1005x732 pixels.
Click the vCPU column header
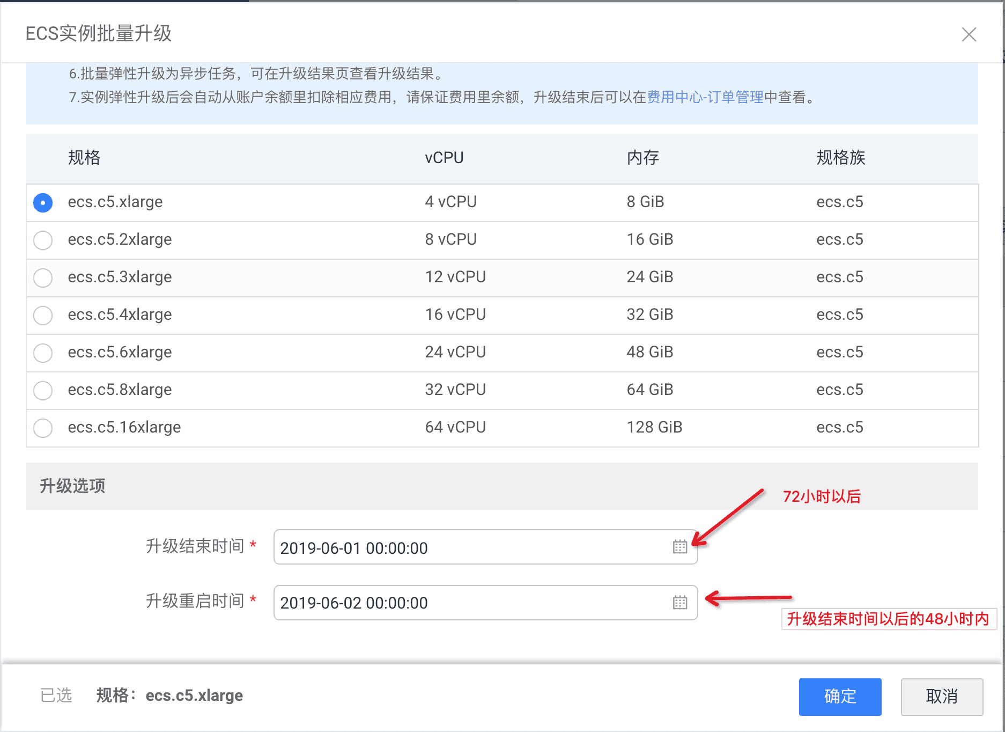(444, 158)
